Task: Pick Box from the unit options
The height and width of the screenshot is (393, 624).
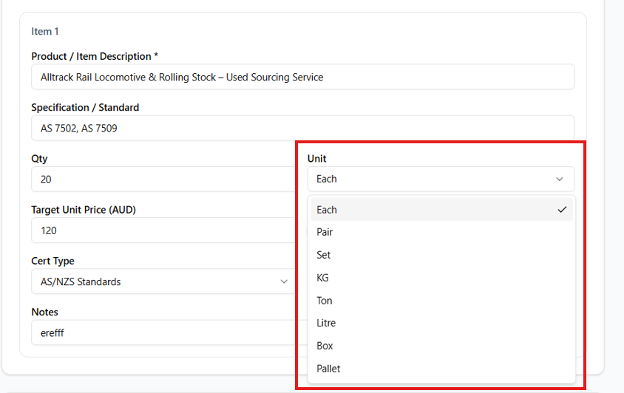Action: [441, 346]
